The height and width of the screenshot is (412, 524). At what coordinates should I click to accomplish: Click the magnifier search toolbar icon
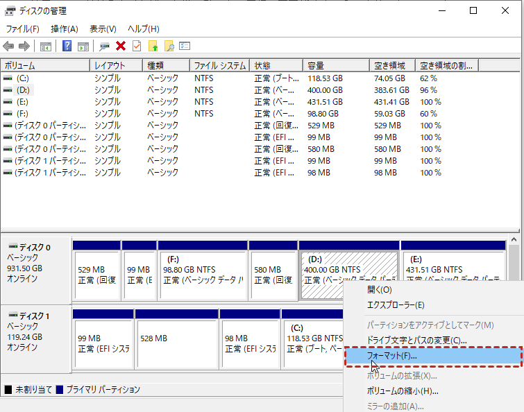[x=169, y=46]
